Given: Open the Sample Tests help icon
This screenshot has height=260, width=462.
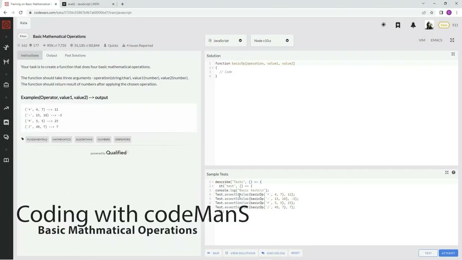Looking at the screenshot, I should pos(453,173).
